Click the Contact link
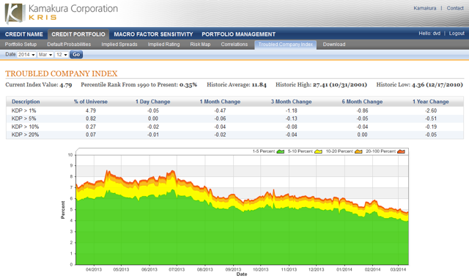This screenshot has height=278, width=469. [455, 8]
